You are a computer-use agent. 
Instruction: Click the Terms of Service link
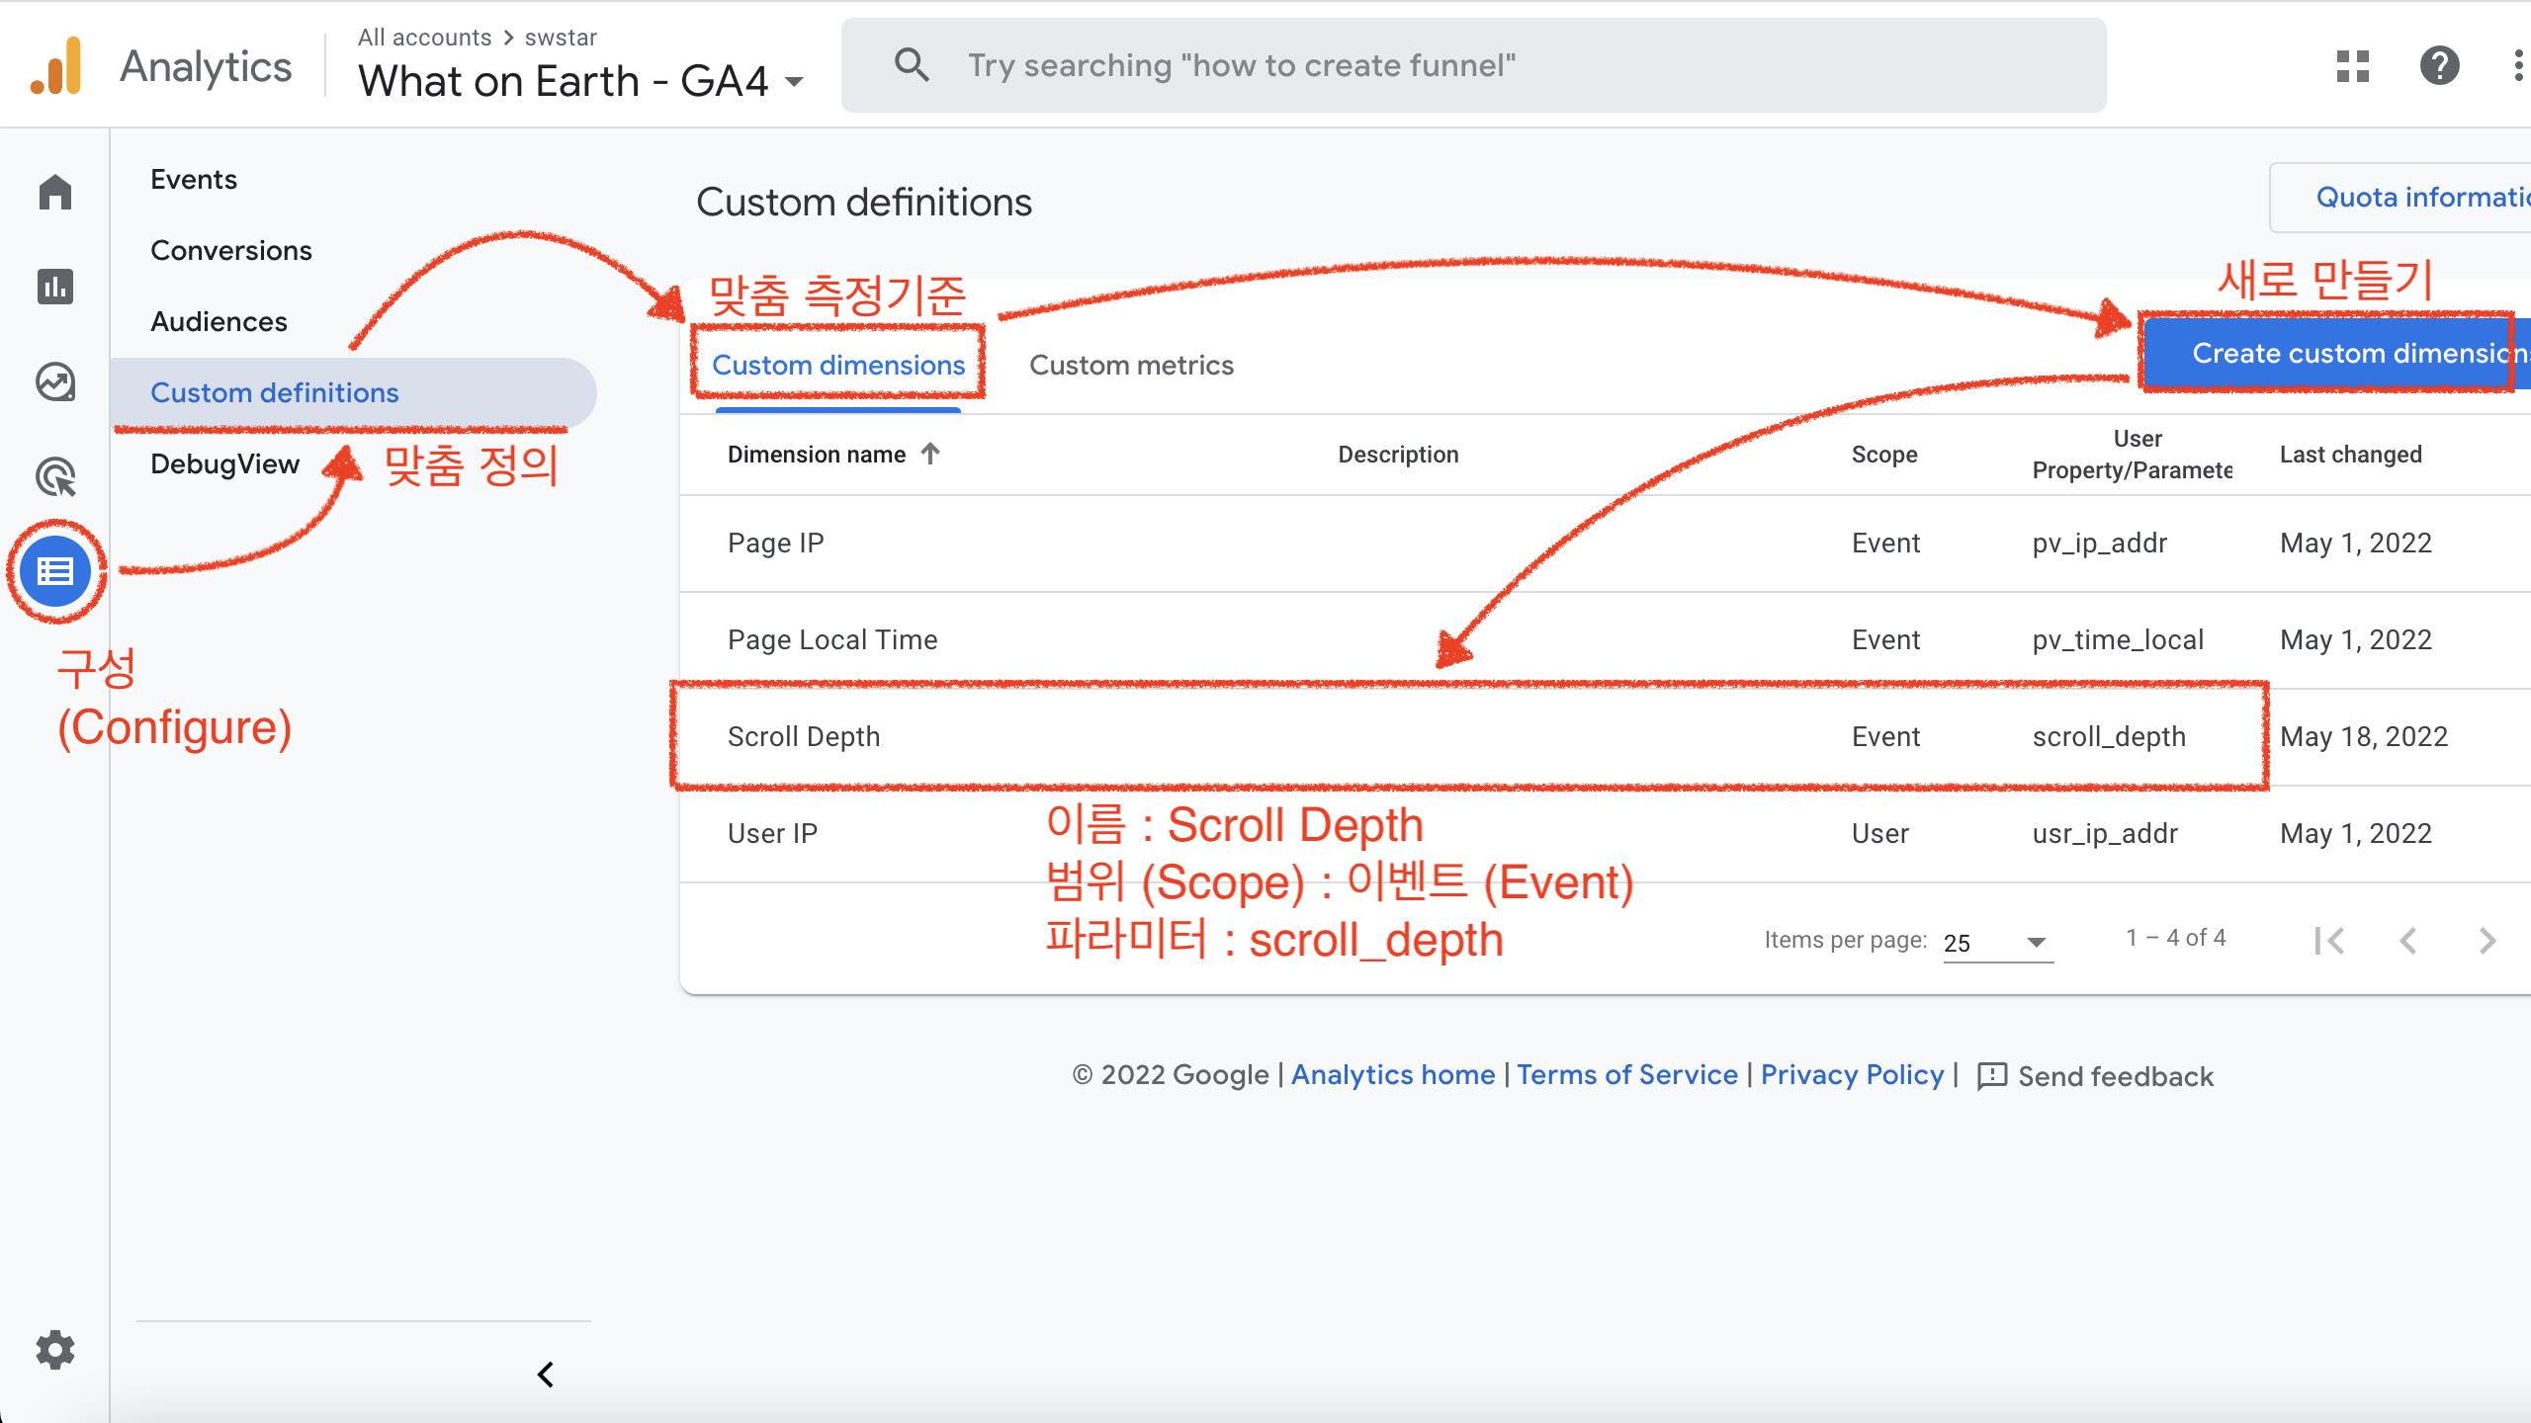(1626, 1074)
